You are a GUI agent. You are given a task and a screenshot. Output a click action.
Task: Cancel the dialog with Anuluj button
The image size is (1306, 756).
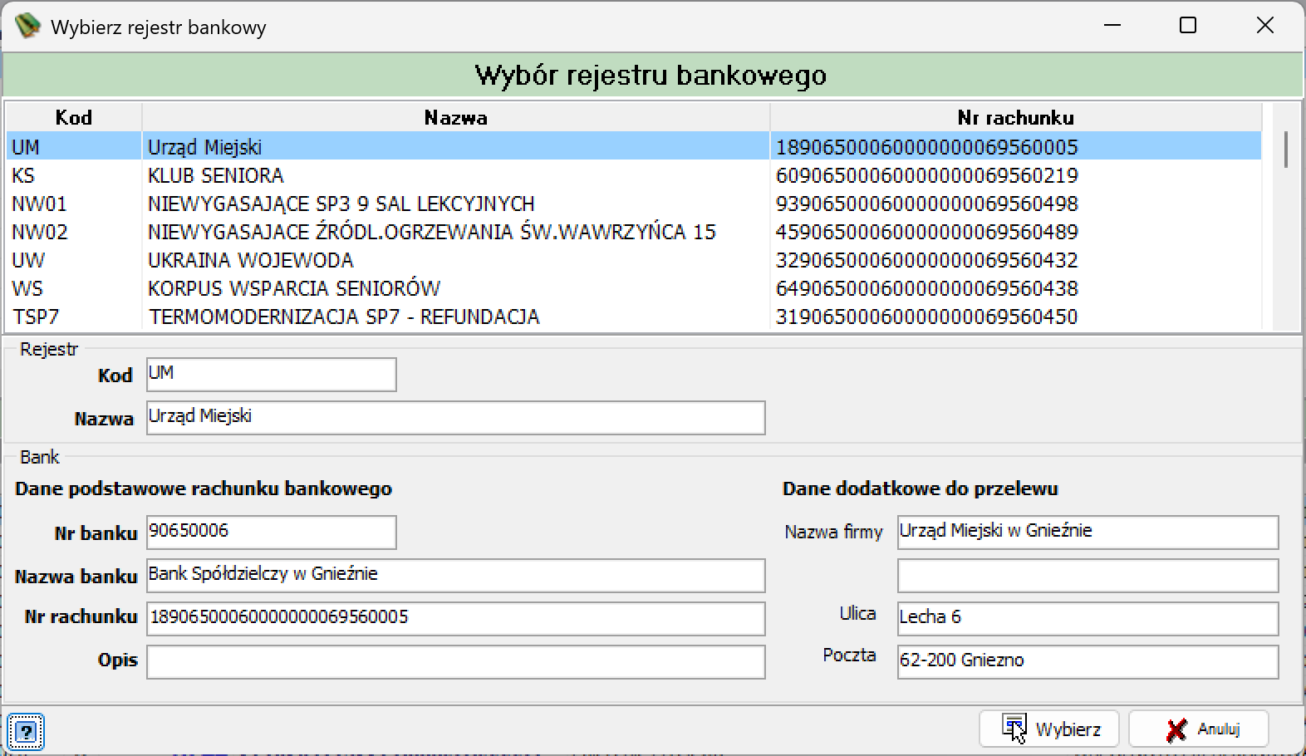[x=1199, y=729]
